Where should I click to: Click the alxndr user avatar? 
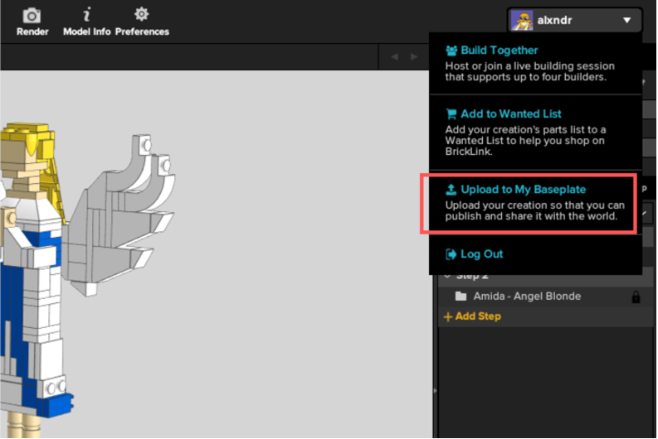(522, 21)
